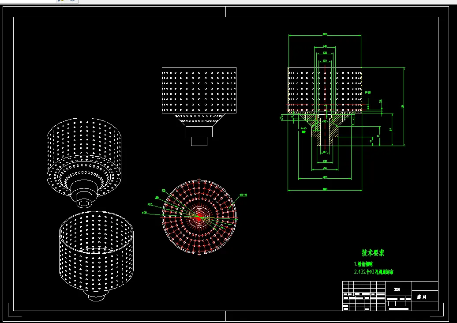Select the 4-M3 thread callout left of the hub
Image resolution: width=457 pixels, height=323 pixels.
[x=303, y=130]
